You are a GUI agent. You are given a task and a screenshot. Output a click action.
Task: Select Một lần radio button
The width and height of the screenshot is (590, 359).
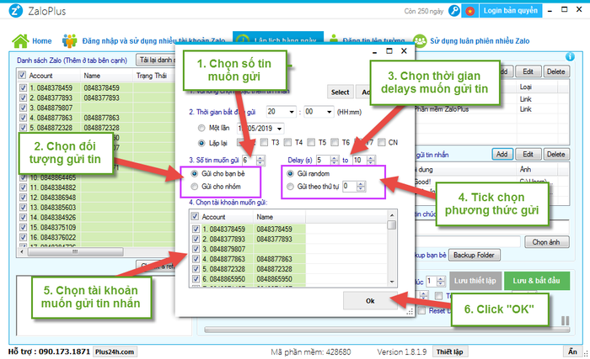click(x=201, y=128)
